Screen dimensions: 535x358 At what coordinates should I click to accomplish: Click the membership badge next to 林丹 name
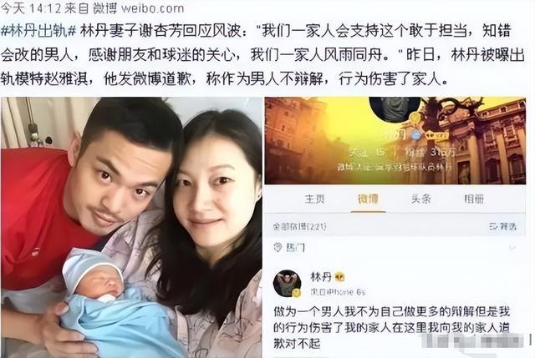340,277
